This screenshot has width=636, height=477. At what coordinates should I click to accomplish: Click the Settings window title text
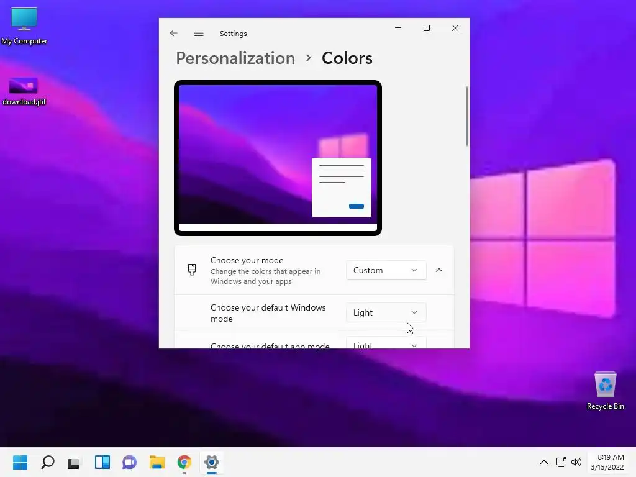click(x=234, y=34)
